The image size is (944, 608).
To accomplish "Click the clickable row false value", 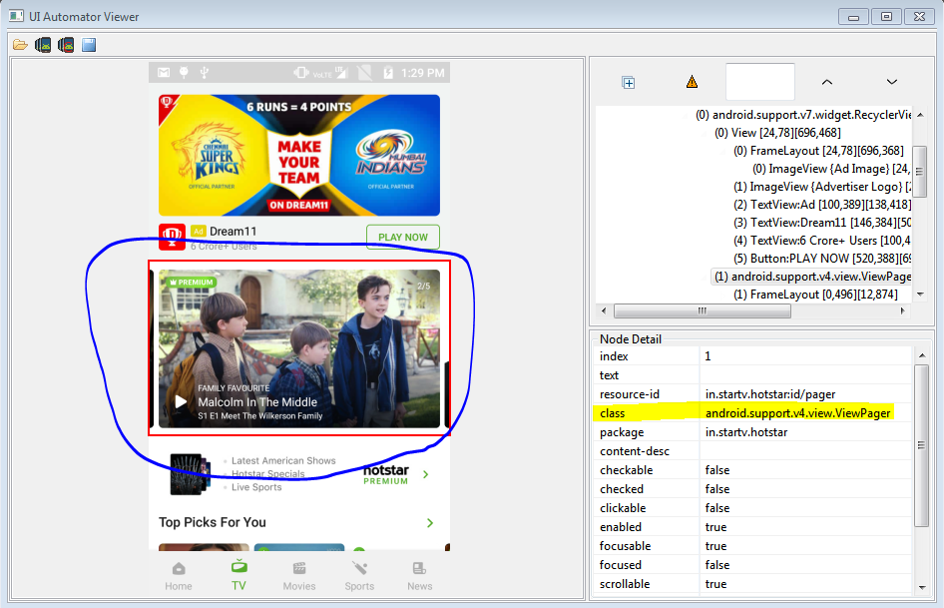I will [717, 508].
